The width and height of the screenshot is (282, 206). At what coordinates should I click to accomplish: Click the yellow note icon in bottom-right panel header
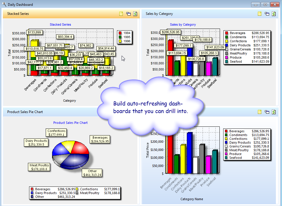(260, 112)
